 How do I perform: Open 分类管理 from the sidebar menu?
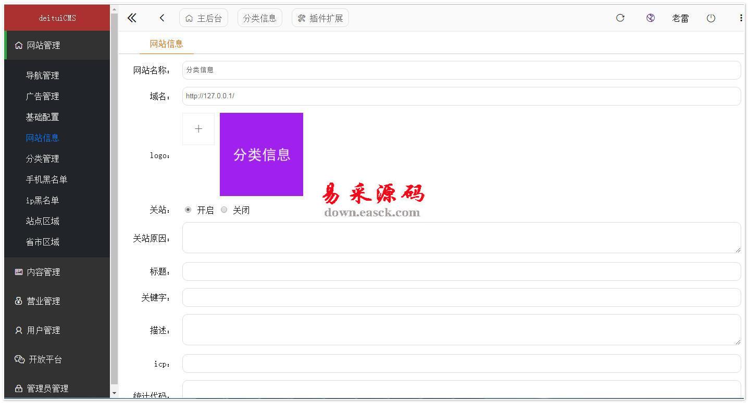(x=43, y=159)
